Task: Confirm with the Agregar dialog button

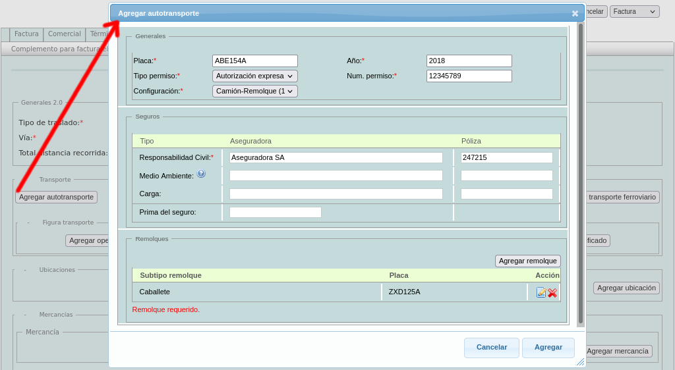Action: pos(548,347)
